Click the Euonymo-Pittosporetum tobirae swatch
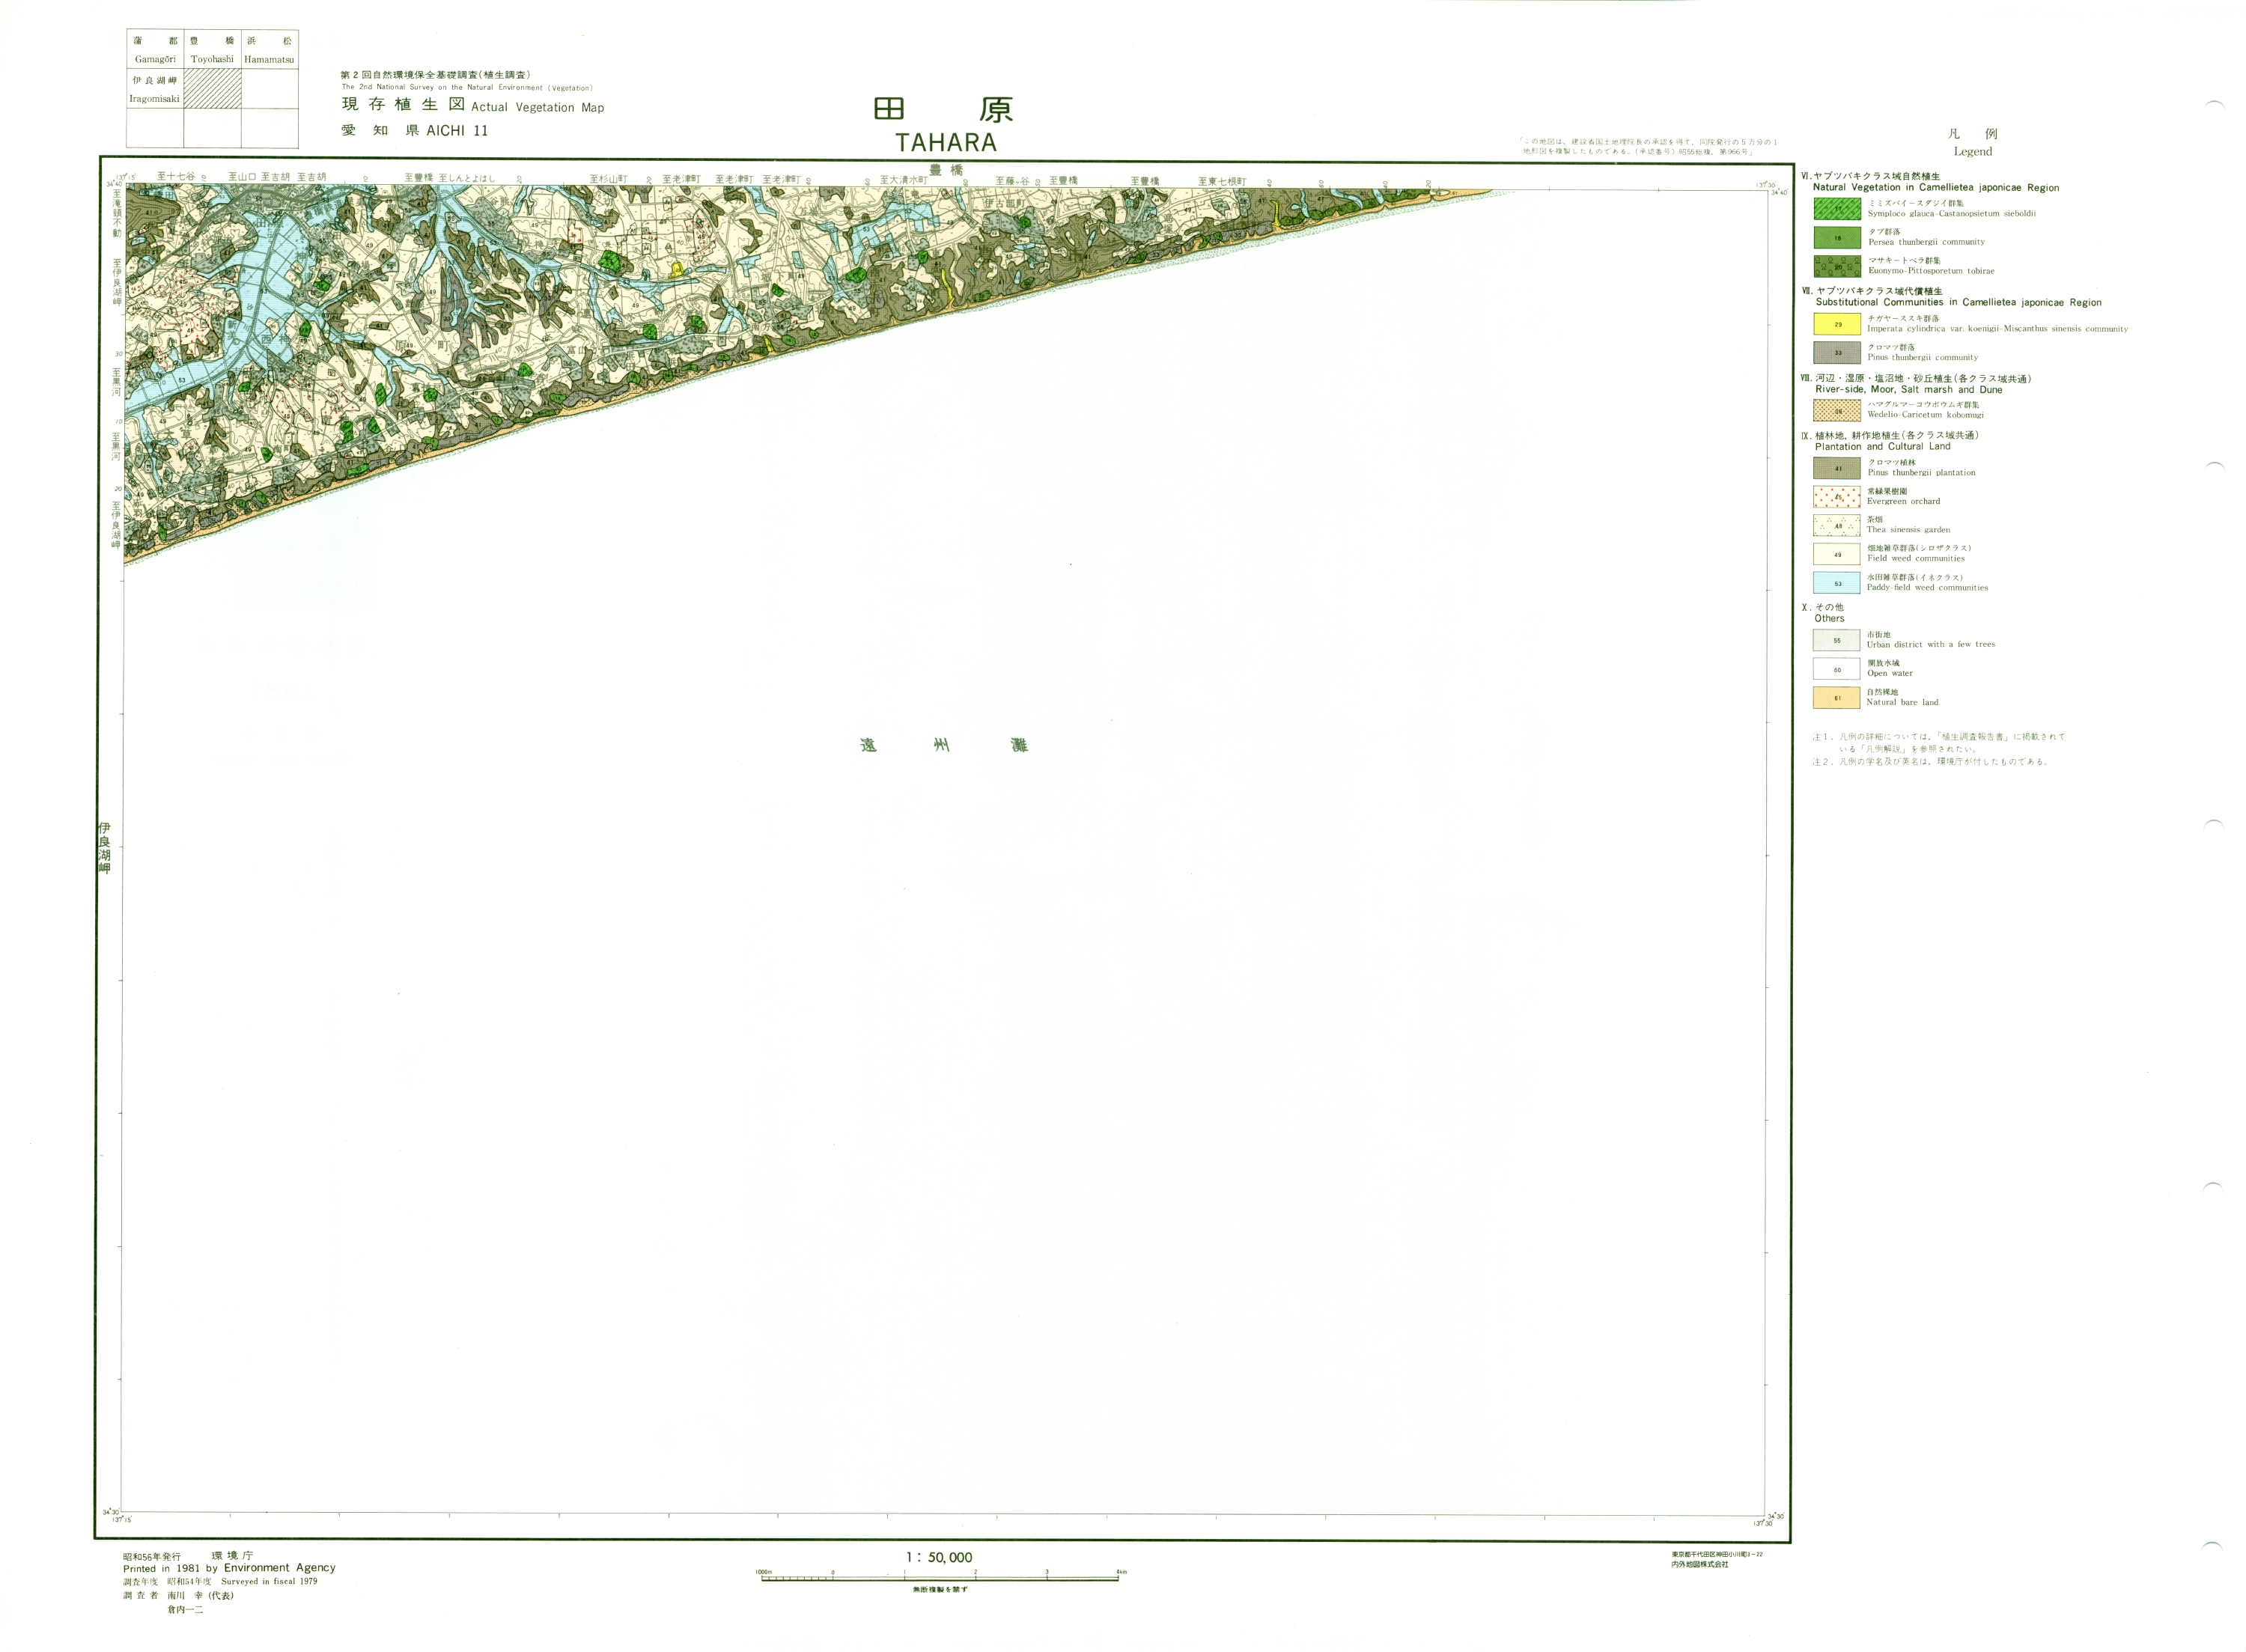Image resolution: width=2246 pixels, height=1652 pixels. click(1837, 267)
